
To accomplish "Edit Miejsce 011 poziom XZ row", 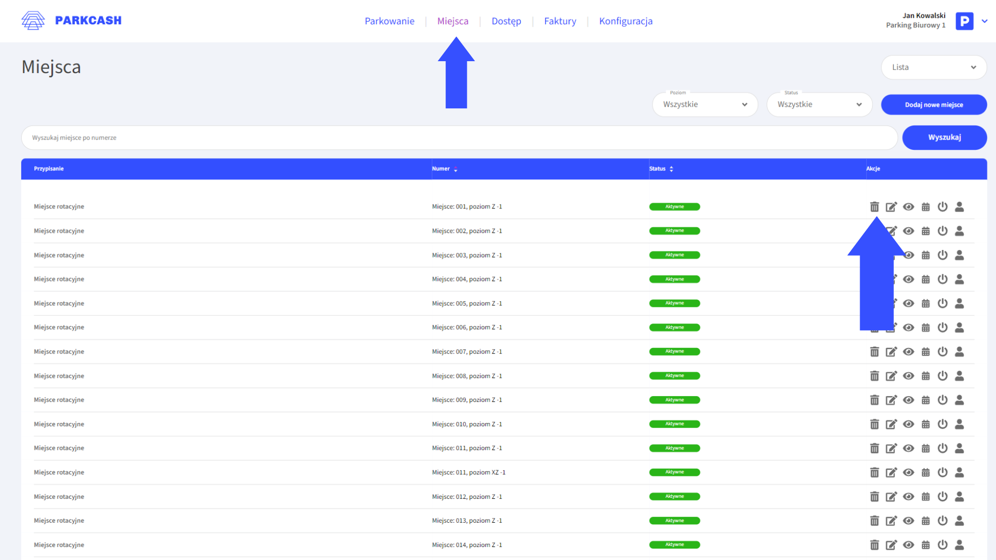I will point(891,472).
